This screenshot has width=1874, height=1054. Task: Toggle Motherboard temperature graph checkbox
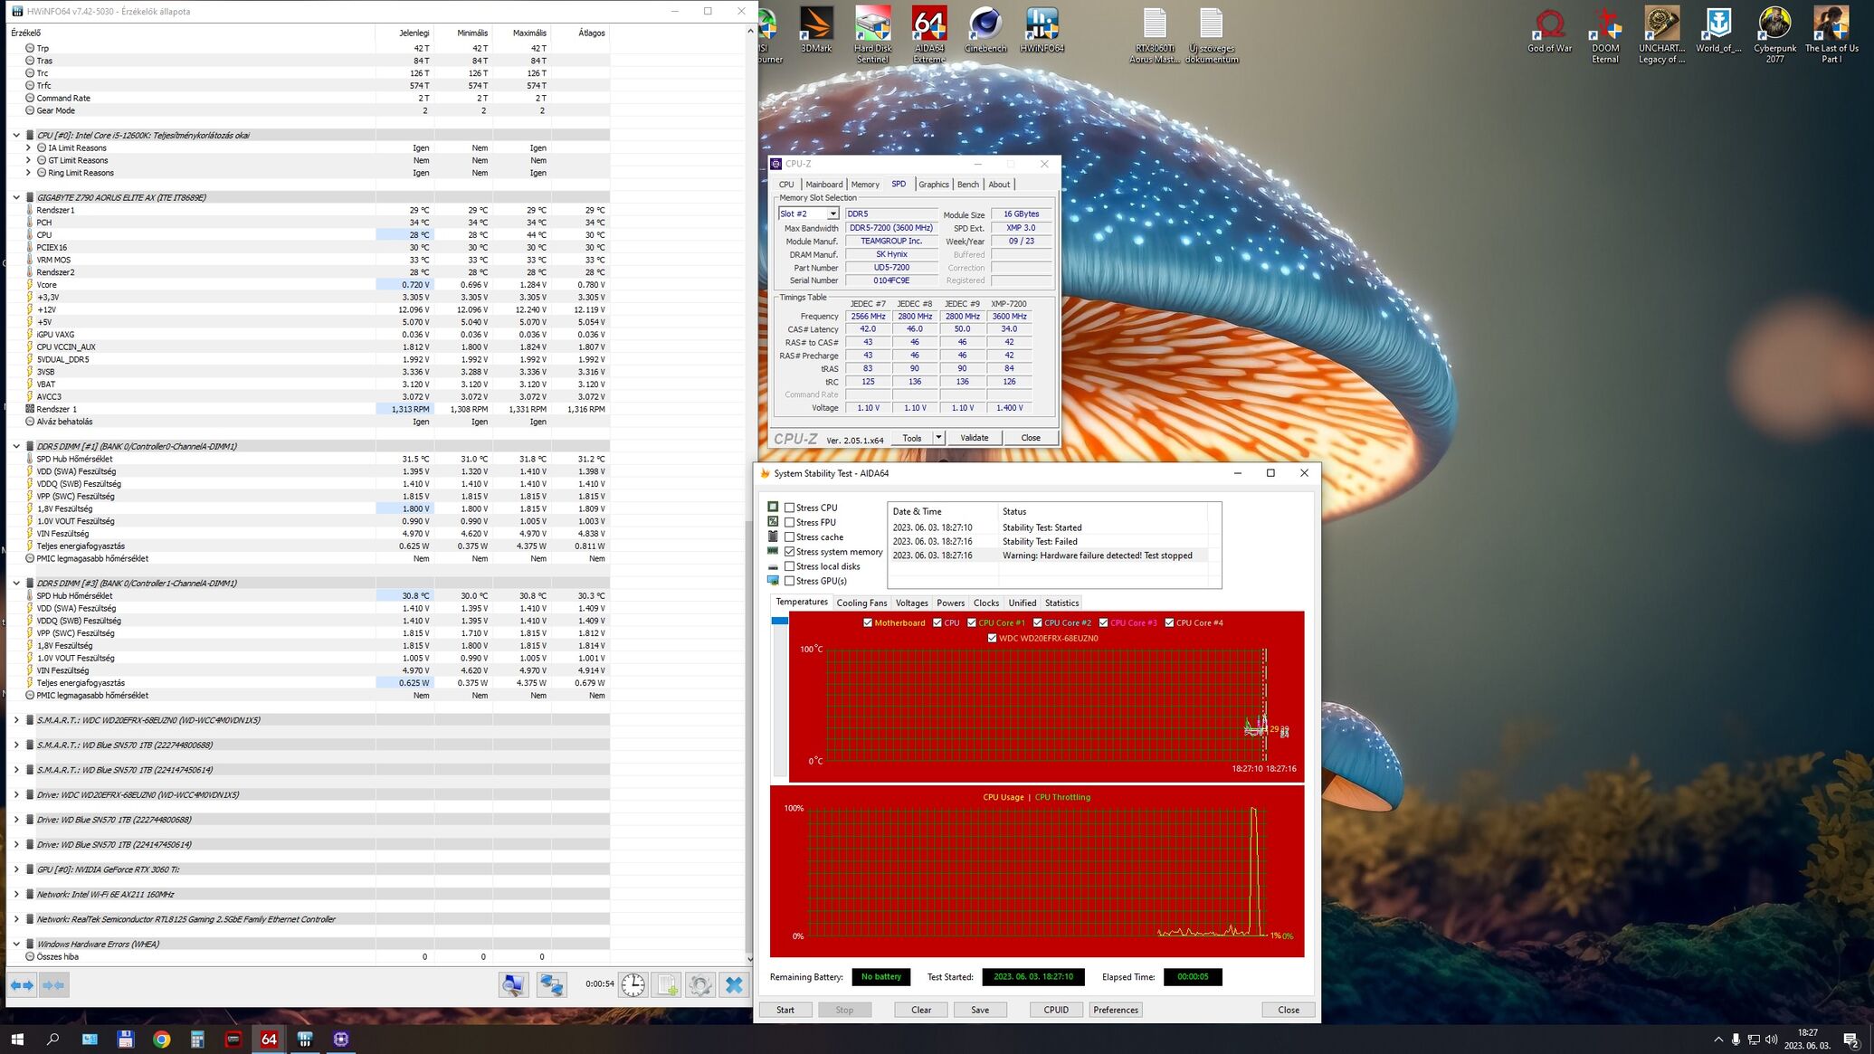867,622
